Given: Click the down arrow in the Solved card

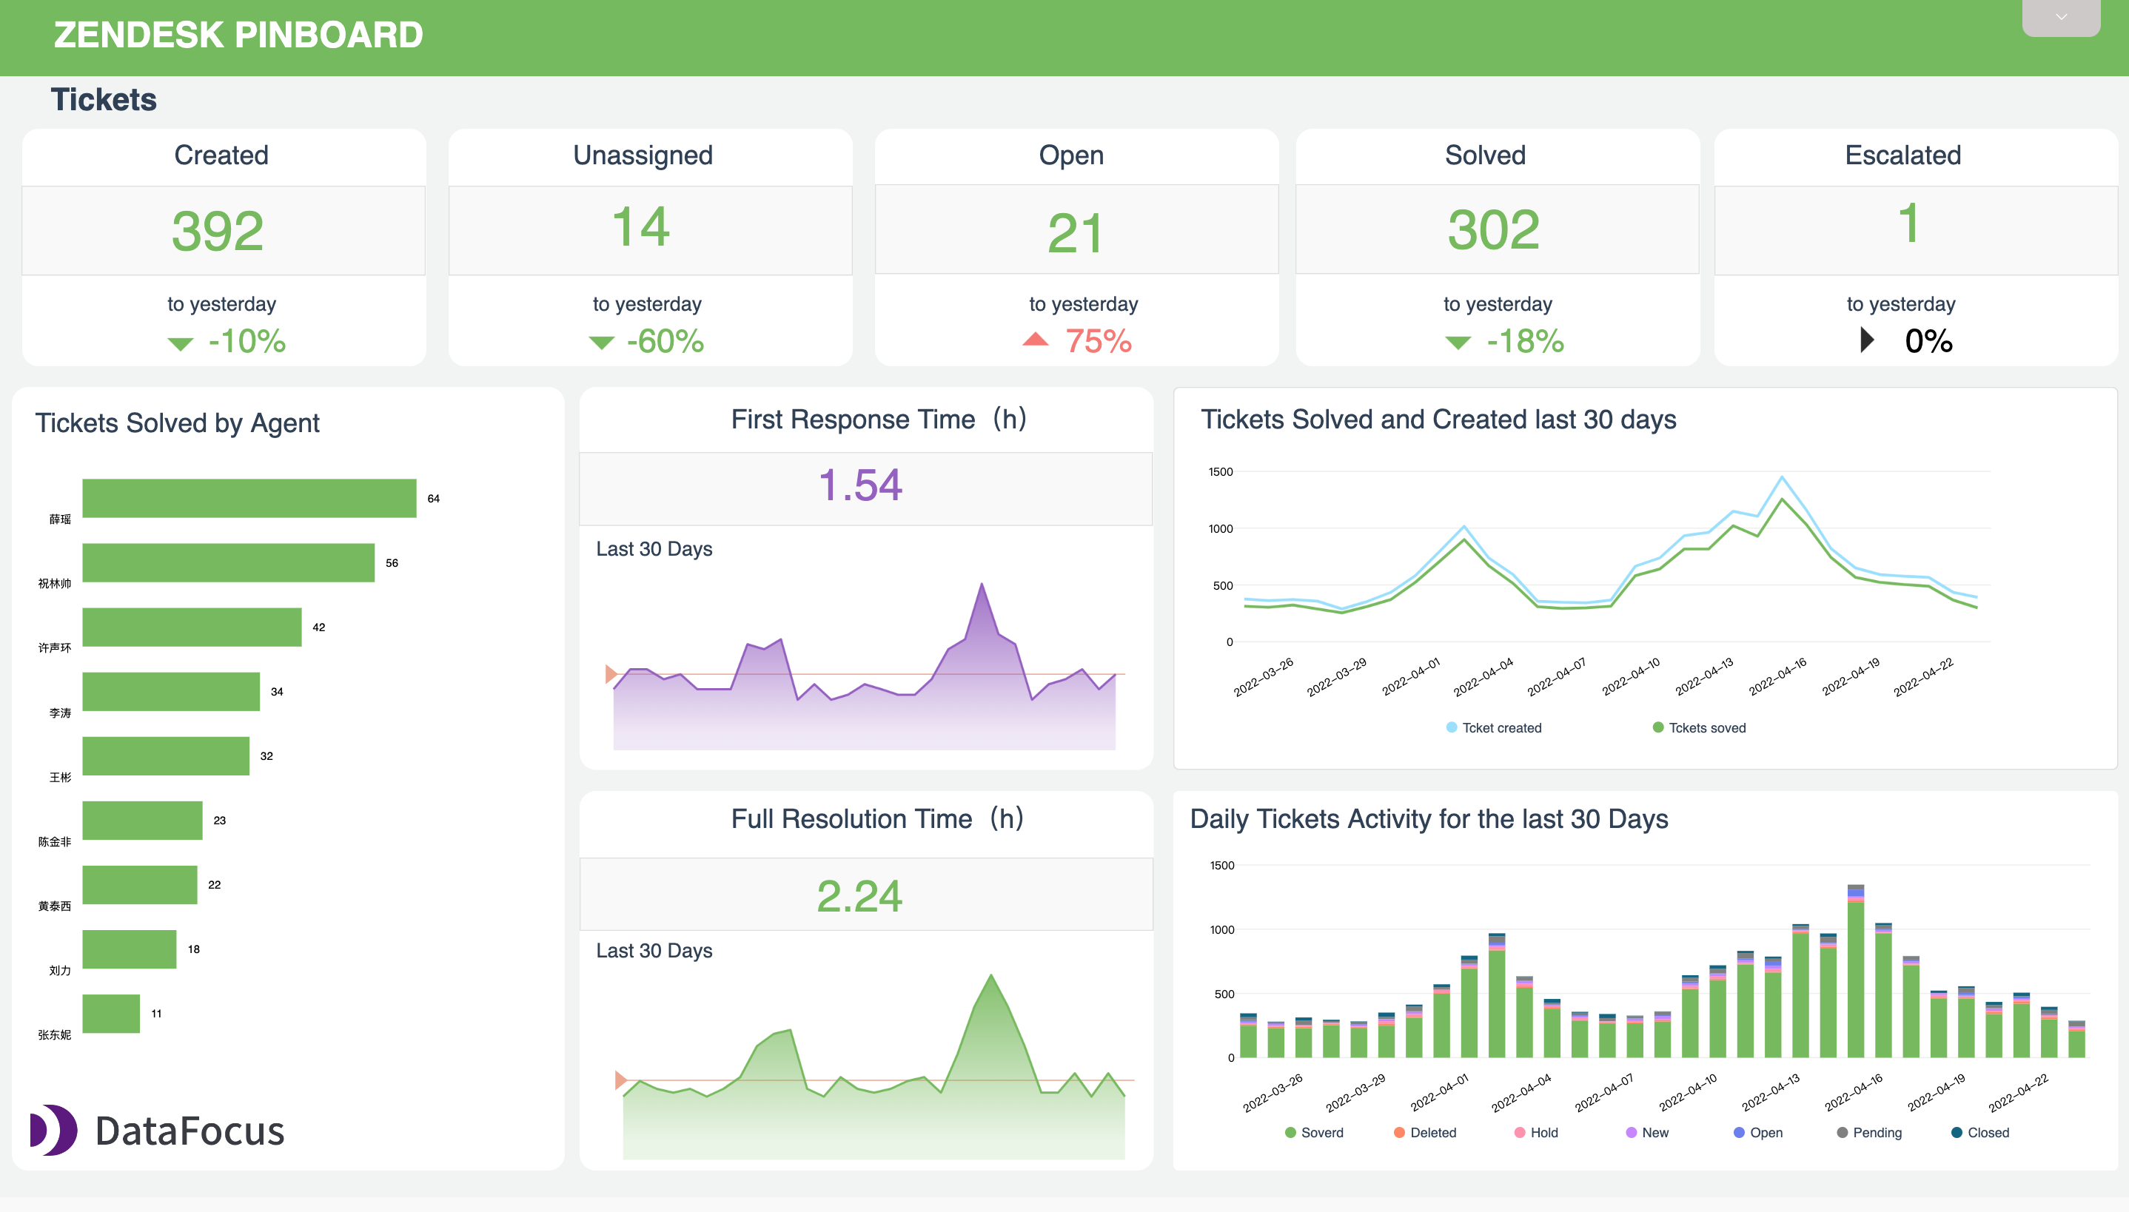Looking at the screenshot, I should coord(1458,343).
